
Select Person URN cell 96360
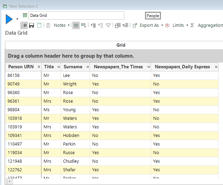point(23,93)
